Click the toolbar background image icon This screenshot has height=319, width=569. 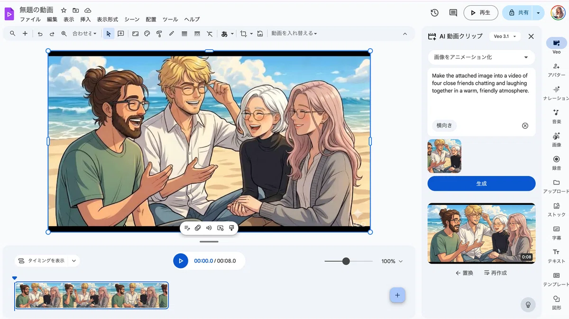point(135,34)
